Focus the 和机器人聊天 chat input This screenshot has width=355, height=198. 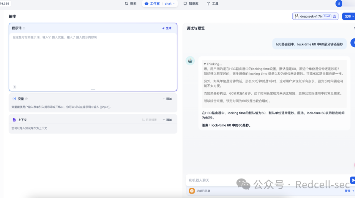pos(267,180)
